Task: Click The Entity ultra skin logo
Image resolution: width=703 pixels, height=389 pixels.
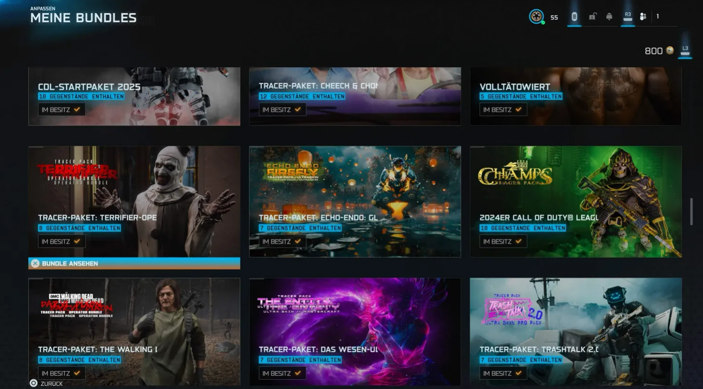Action: 298,304
